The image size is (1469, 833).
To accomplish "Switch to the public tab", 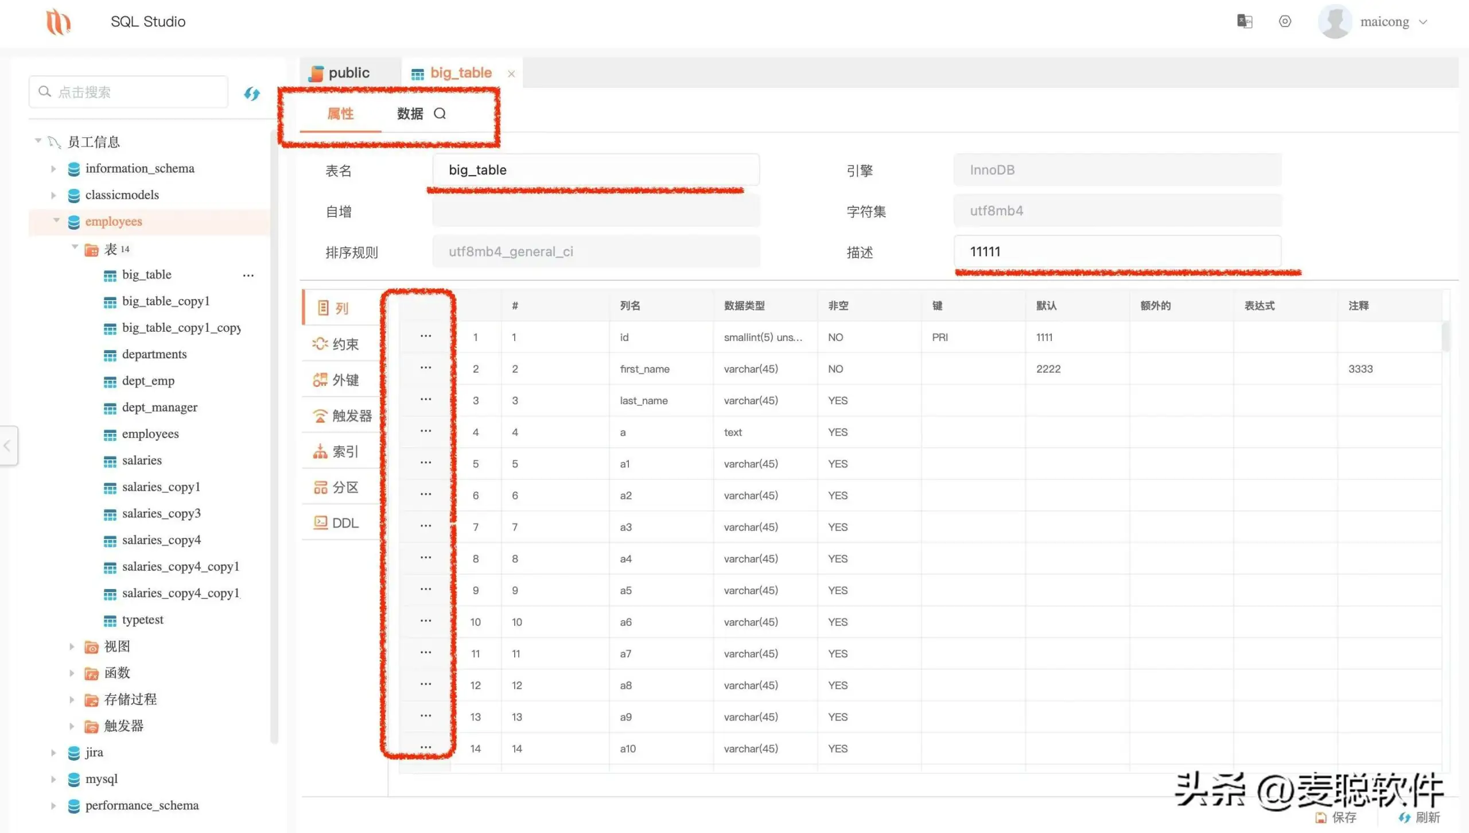I will pos(348,72).
